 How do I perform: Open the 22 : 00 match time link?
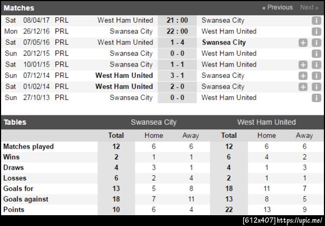pos(177,31)
